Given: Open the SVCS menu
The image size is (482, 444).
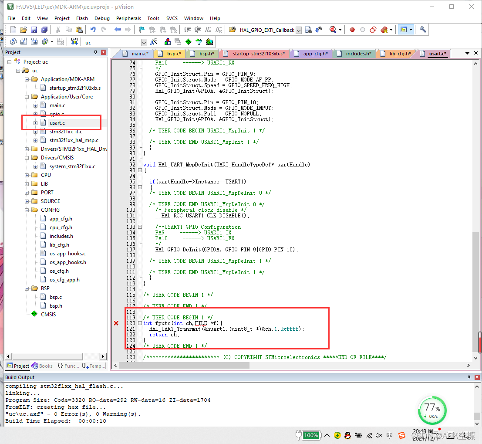Looking at the screenshot, I should click(x=172, y=18).
